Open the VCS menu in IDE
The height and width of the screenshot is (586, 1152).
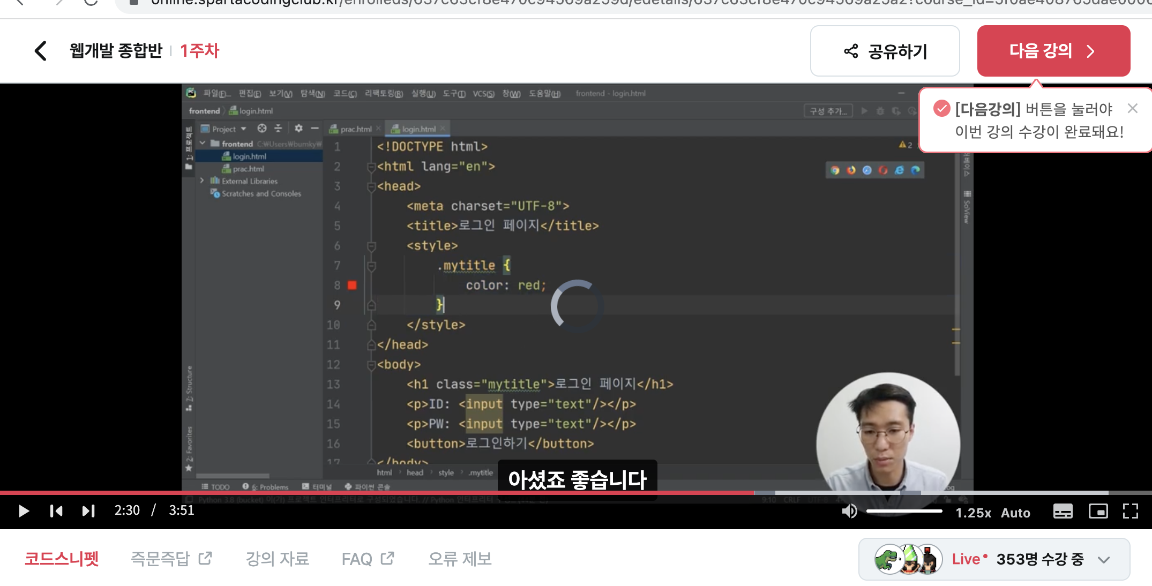coord(483,94)
